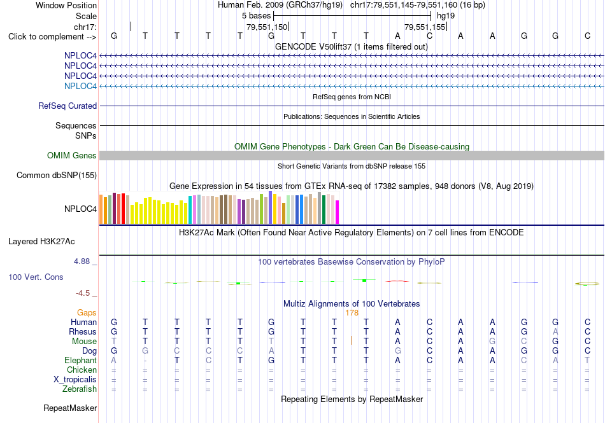This screenshot has height=423, width=605.
Task: Click the Layered H3K27Ac label
Action: tap(41, 242)
